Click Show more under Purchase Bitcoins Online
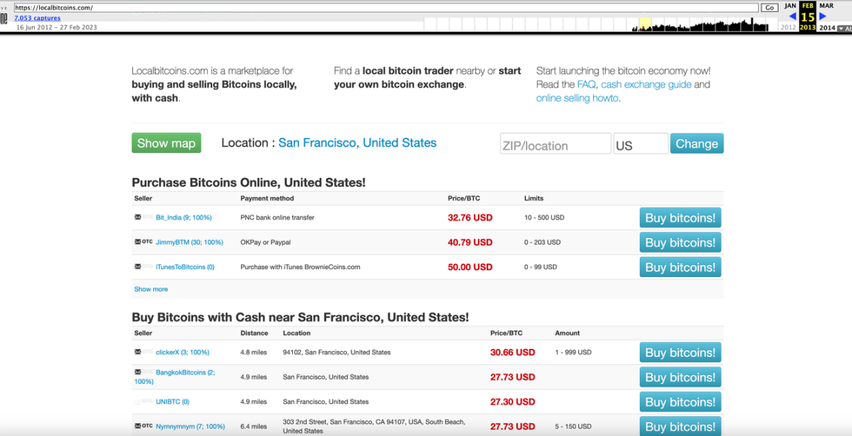The width and height of the screenshot is (852, 436). (x=151, y=289)
